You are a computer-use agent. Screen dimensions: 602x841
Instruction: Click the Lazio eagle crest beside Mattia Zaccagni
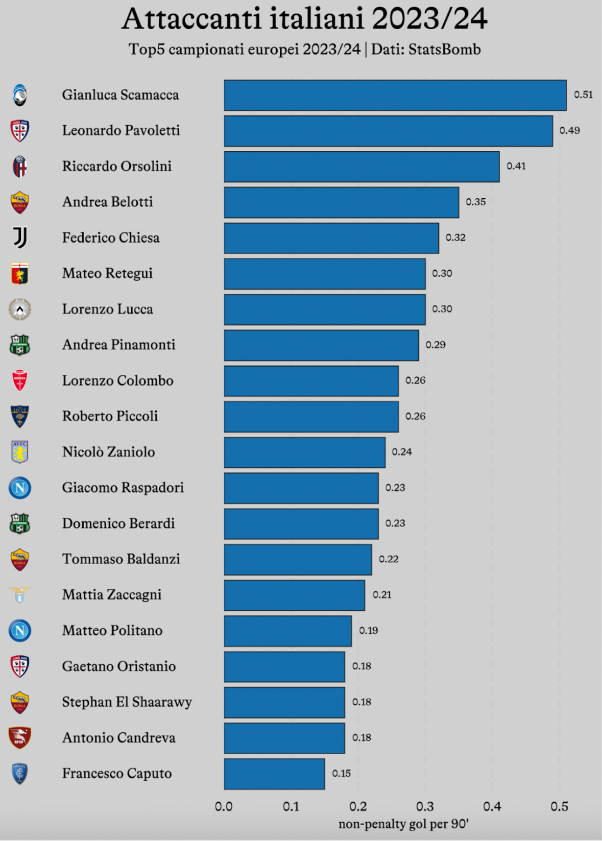tap(20, 595)
